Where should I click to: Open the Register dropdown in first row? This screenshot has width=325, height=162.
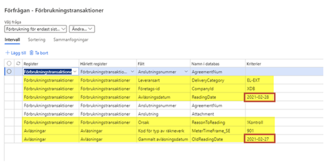coord(74,72)
